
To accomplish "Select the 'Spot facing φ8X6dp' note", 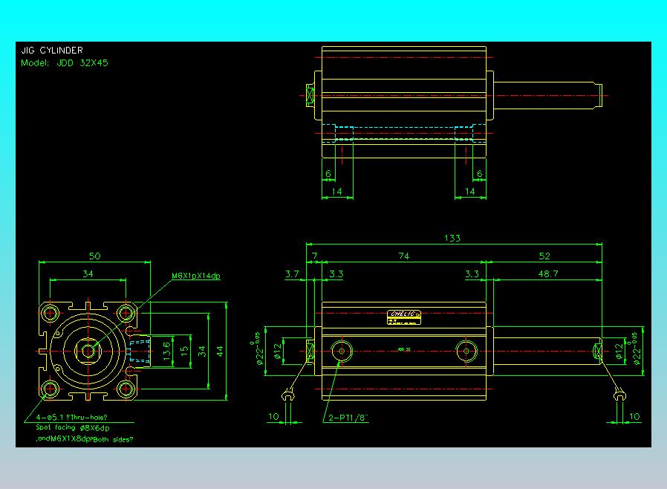I will coord(72,428).
